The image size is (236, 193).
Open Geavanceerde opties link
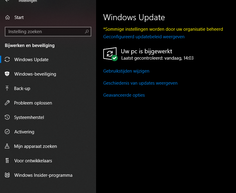(x=124, y=95)
